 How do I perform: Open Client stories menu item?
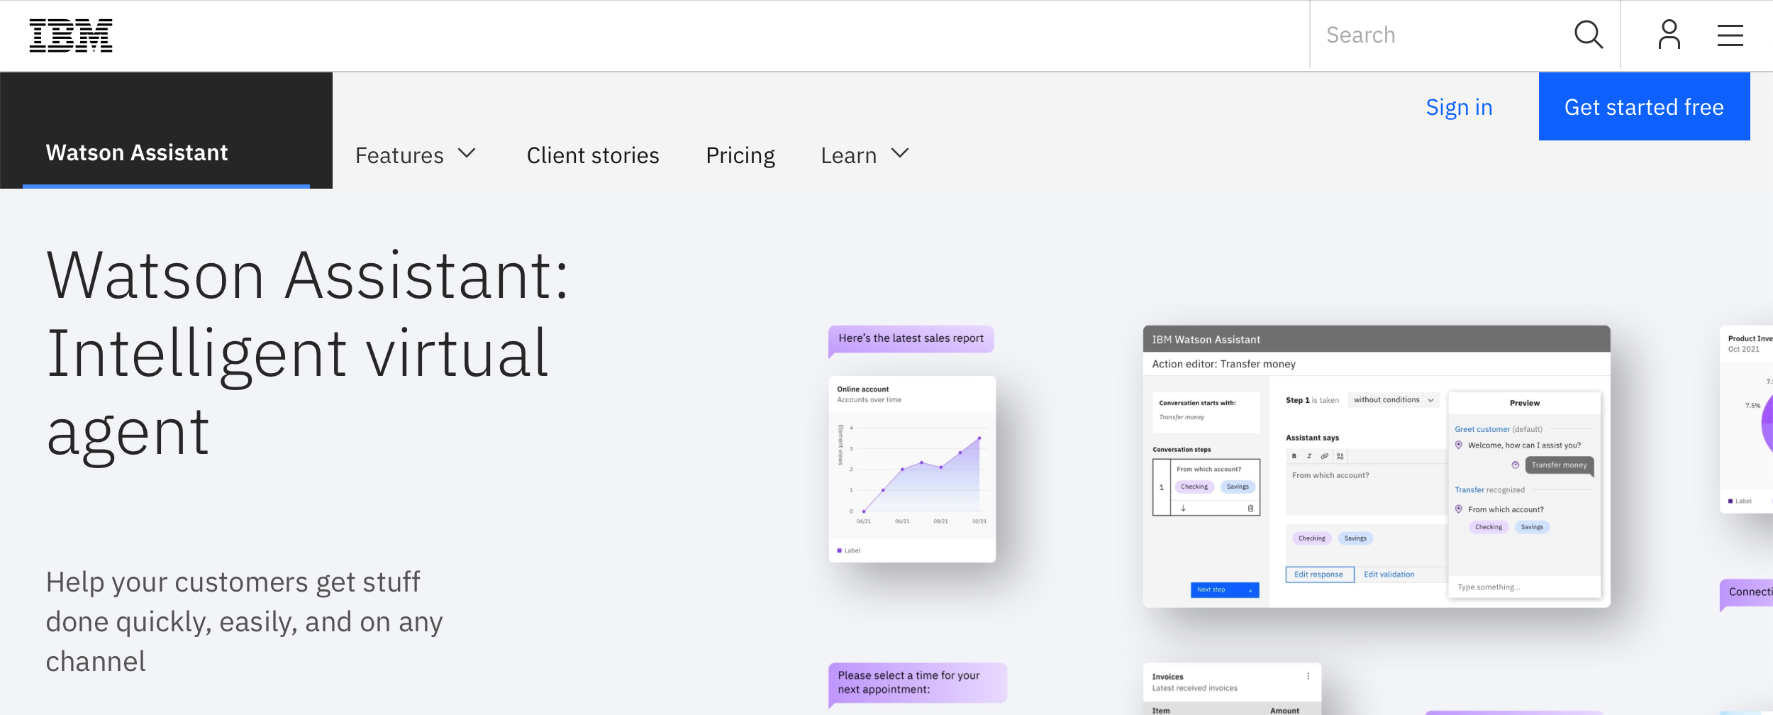pos(593,155)
